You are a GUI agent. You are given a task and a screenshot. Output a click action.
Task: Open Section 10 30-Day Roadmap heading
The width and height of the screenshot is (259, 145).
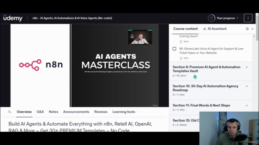coord(205,88)
